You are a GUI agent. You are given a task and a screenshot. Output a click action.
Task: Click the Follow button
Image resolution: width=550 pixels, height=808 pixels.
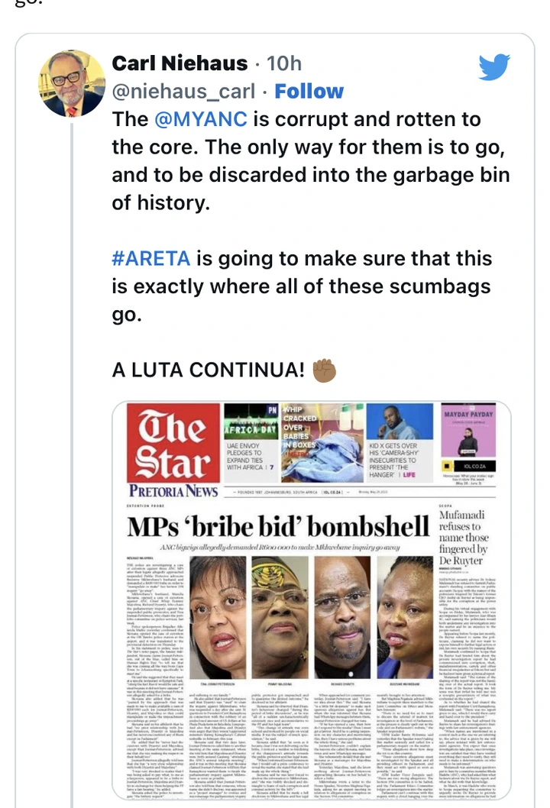309,91
